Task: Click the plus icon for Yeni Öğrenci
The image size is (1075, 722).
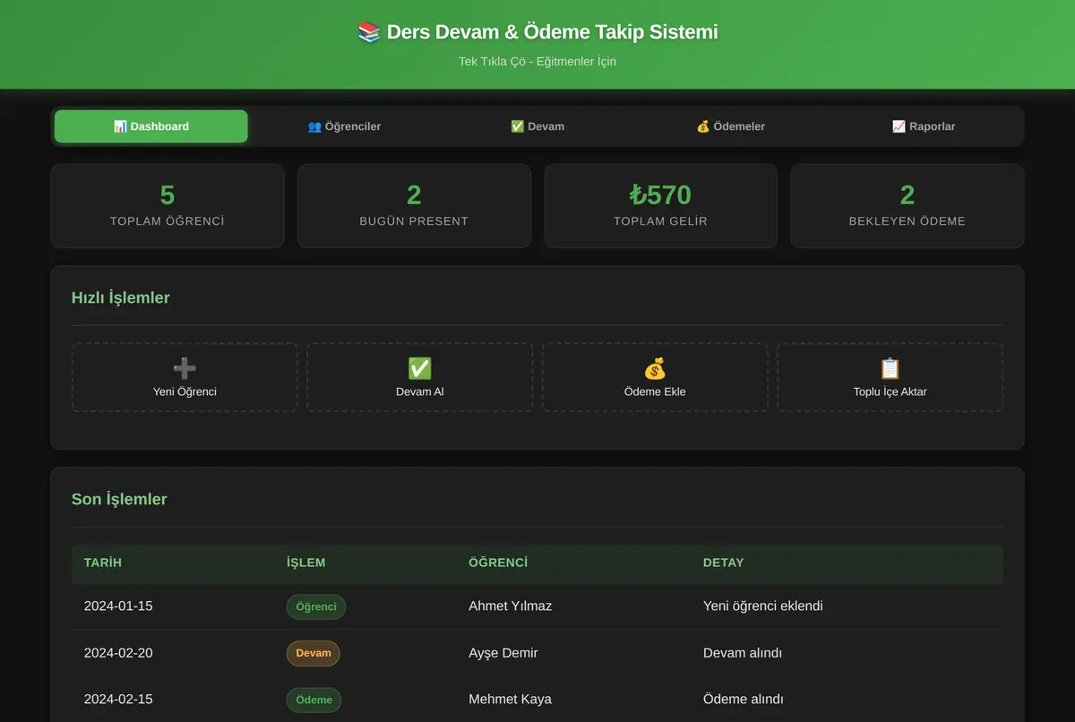Action: [185, 368]
